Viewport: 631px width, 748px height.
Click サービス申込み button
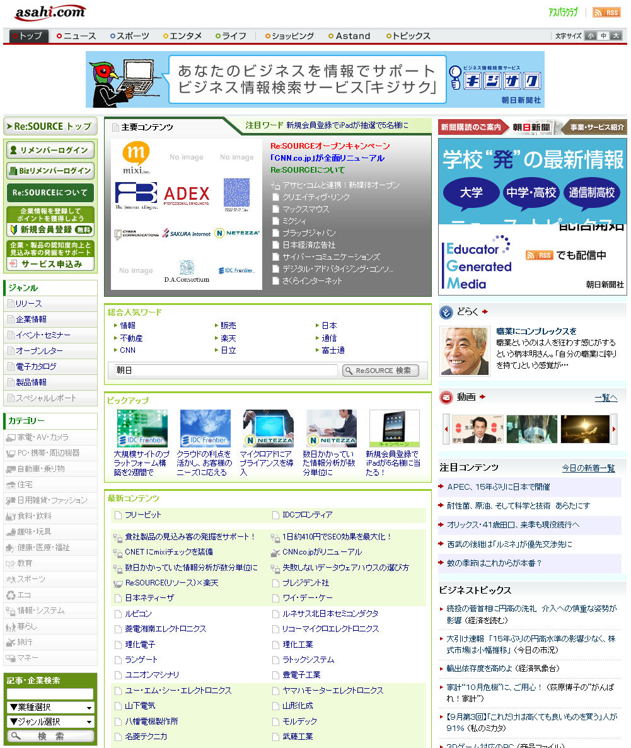[50, 255]
